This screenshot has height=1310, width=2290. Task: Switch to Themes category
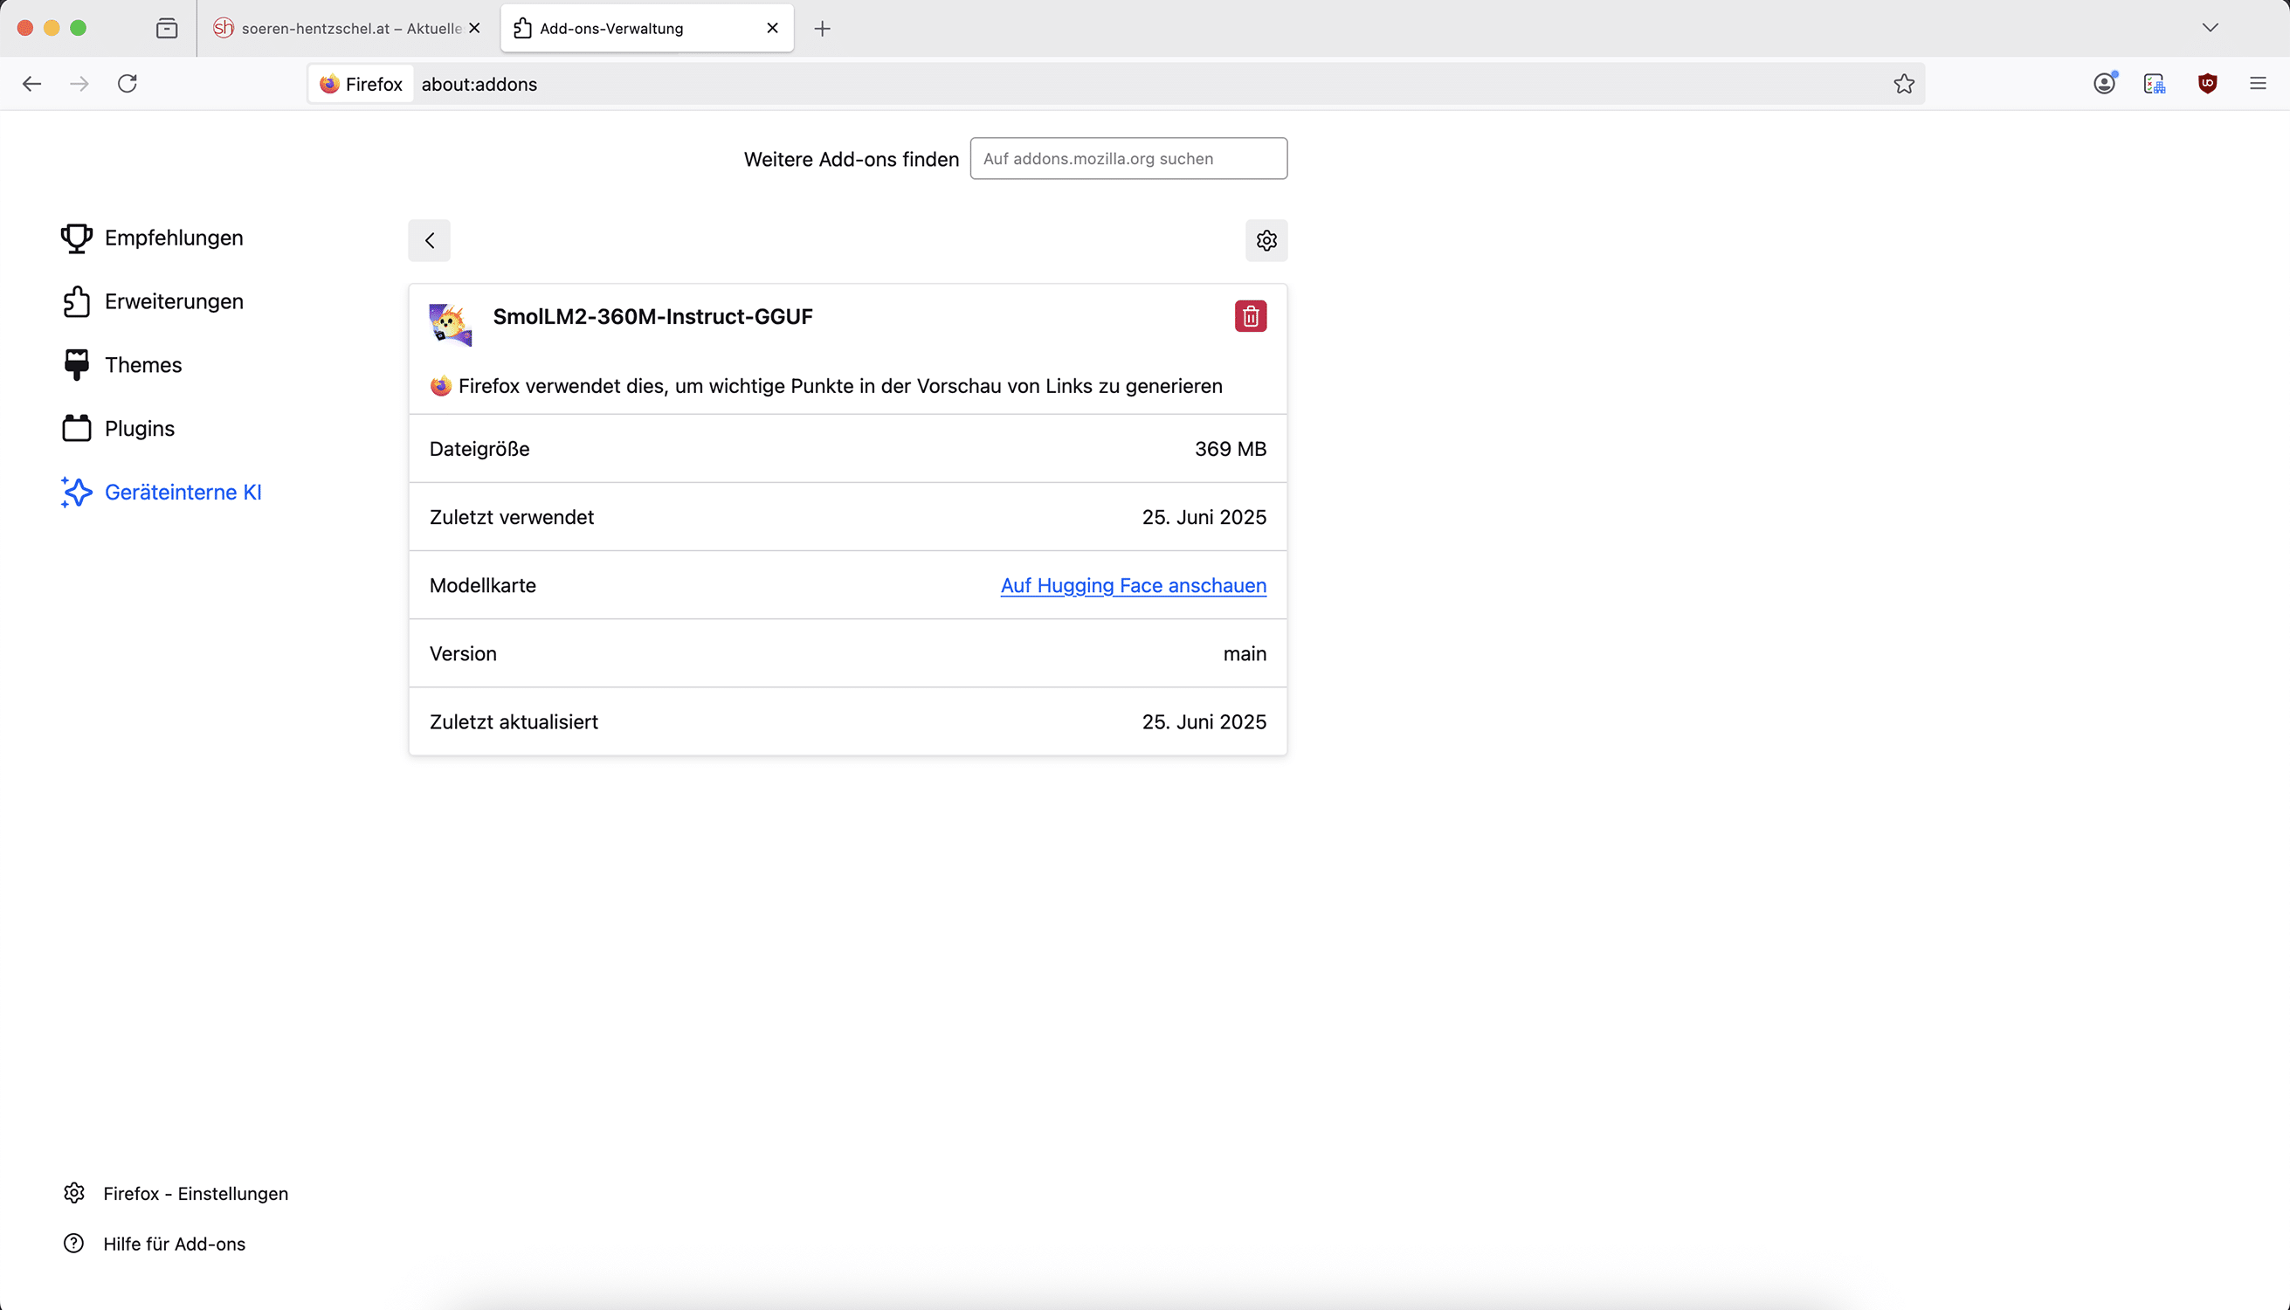click(x=121, y=364)
